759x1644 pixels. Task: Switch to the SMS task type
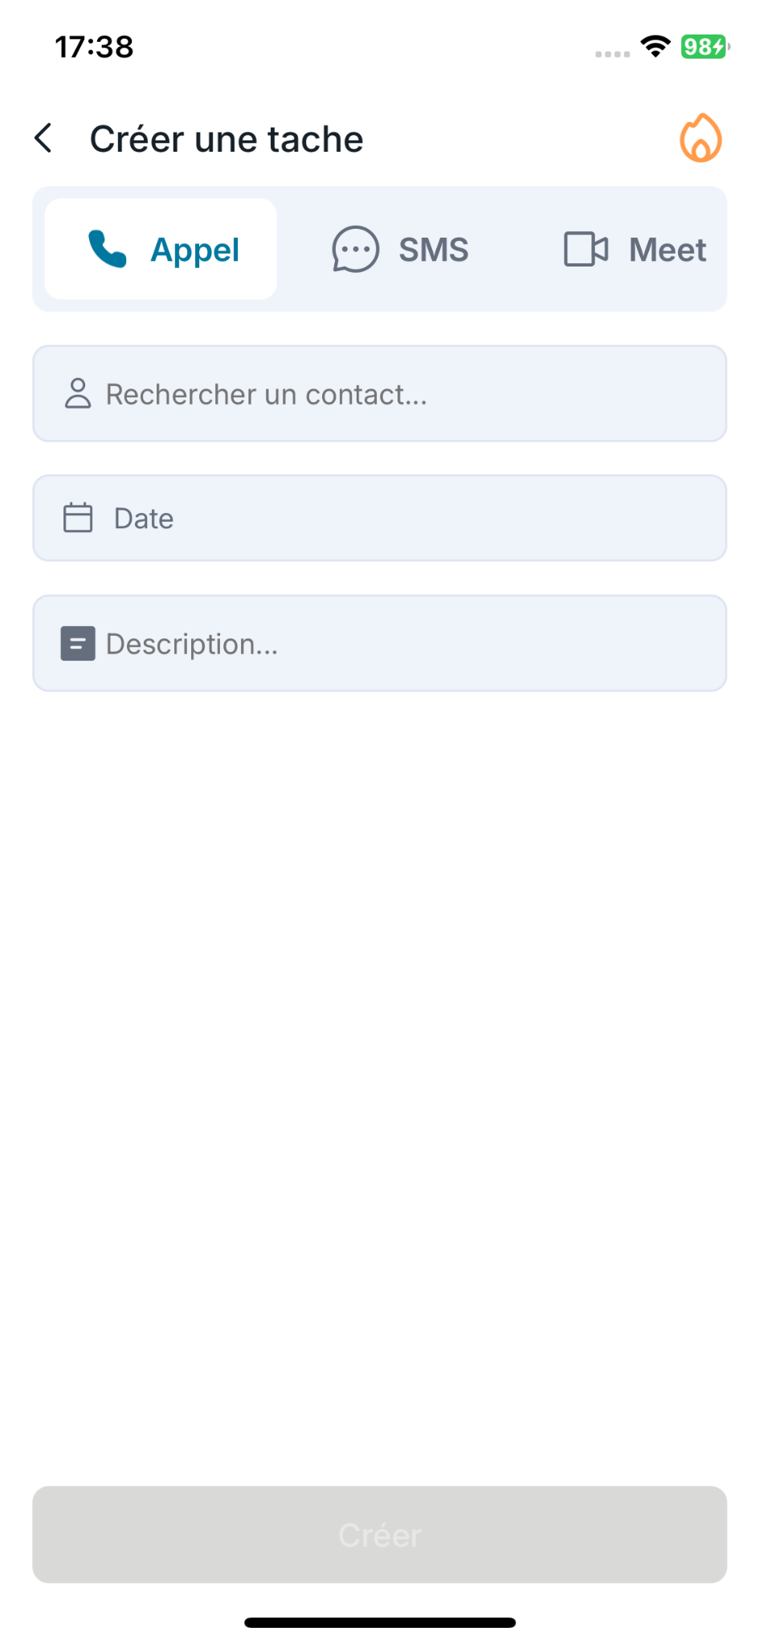(x=434, y=250)
